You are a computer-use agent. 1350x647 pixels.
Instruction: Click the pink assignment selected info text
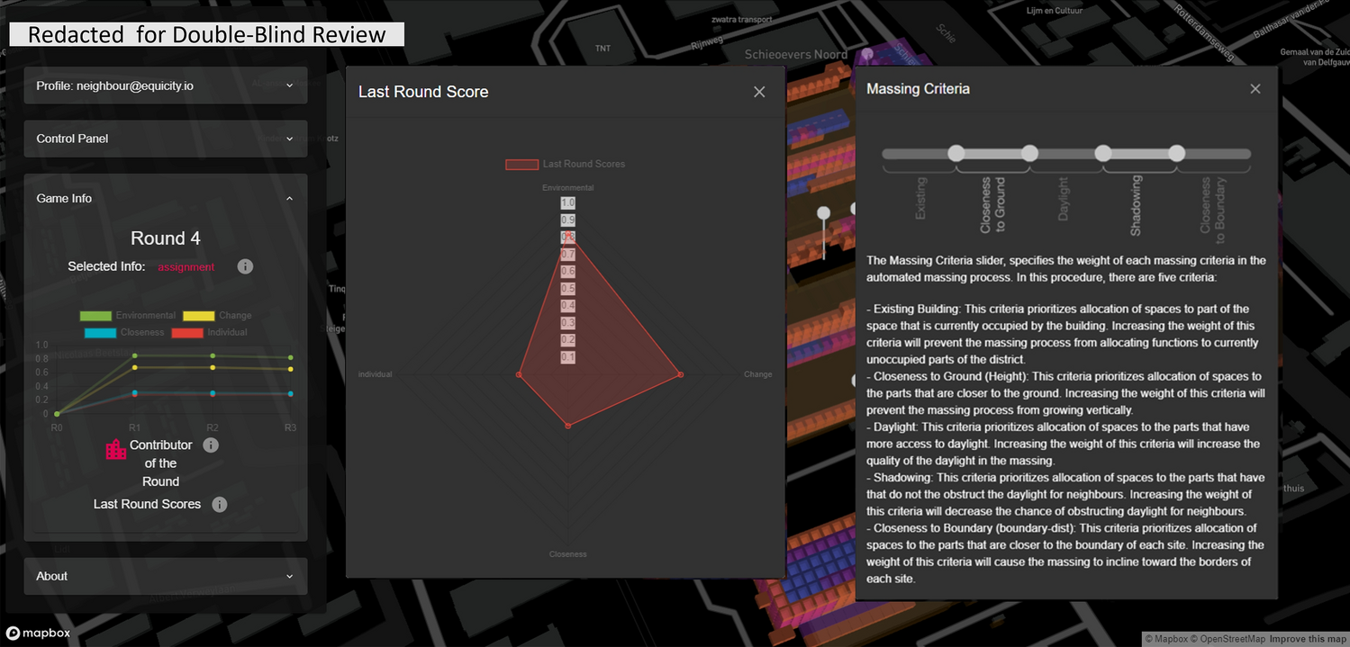click(x=186, y=267)
